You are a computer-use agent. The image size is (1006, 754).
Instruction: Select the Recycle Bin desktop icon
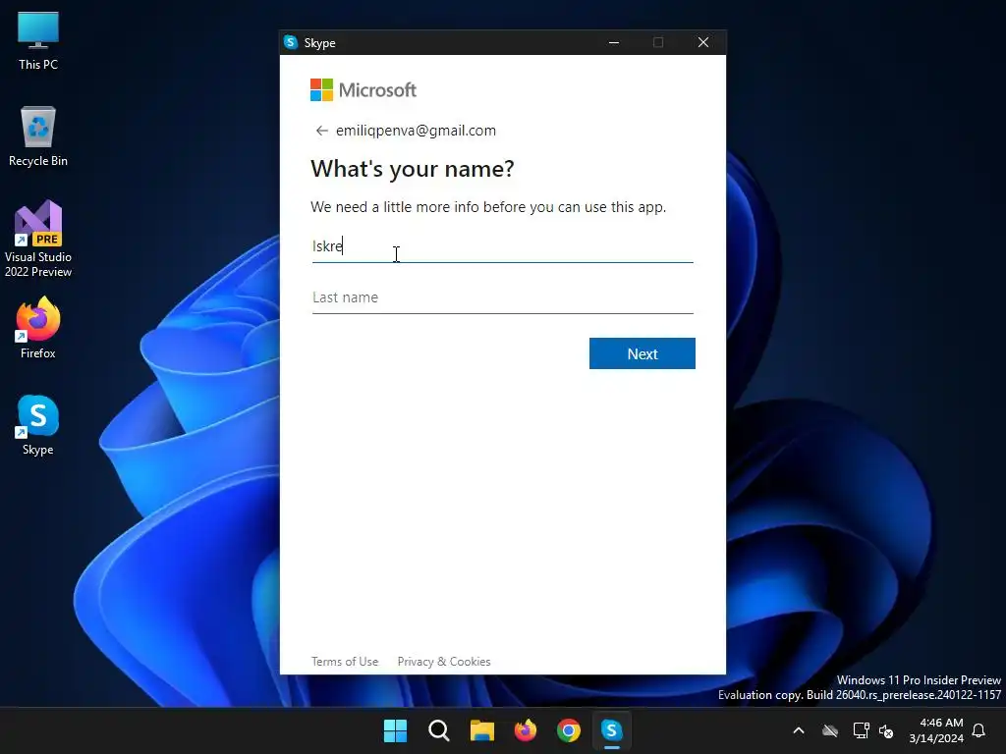[x=38, y=136]
